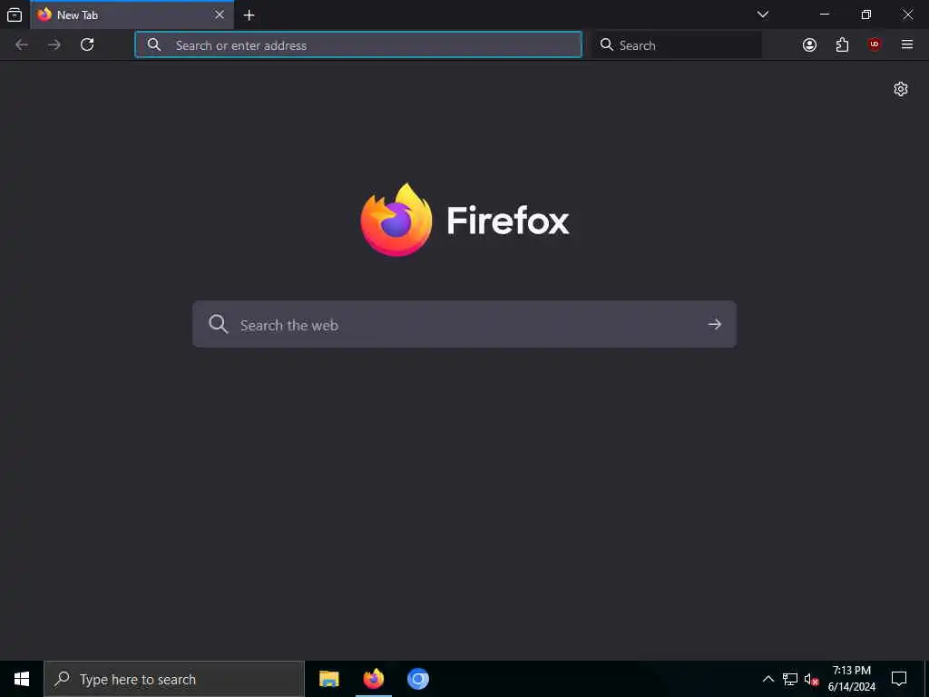Submit search with the arrow button

[x=715, y=324]
